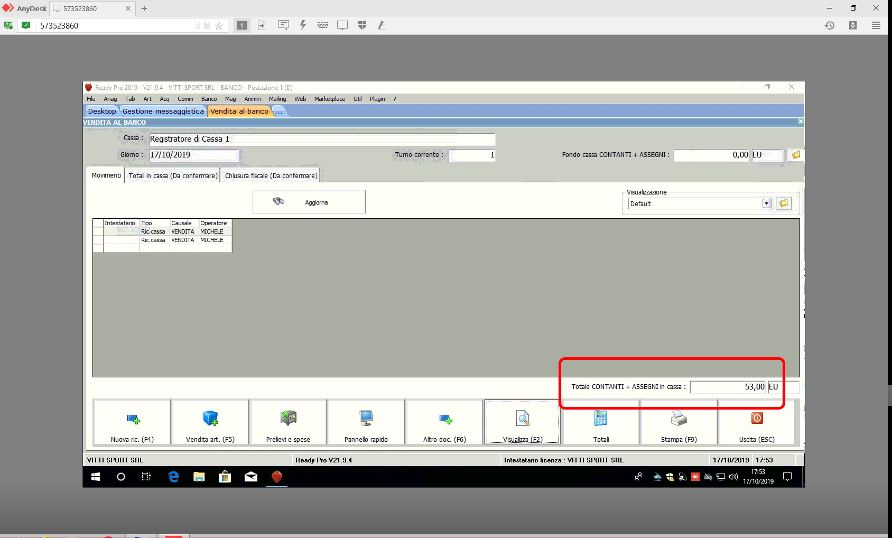Click the folder icon beside Visualizzazione dropdown
The width and height of the screenshot is (892, 538).
pyautogui.click(x=784, y=203)
